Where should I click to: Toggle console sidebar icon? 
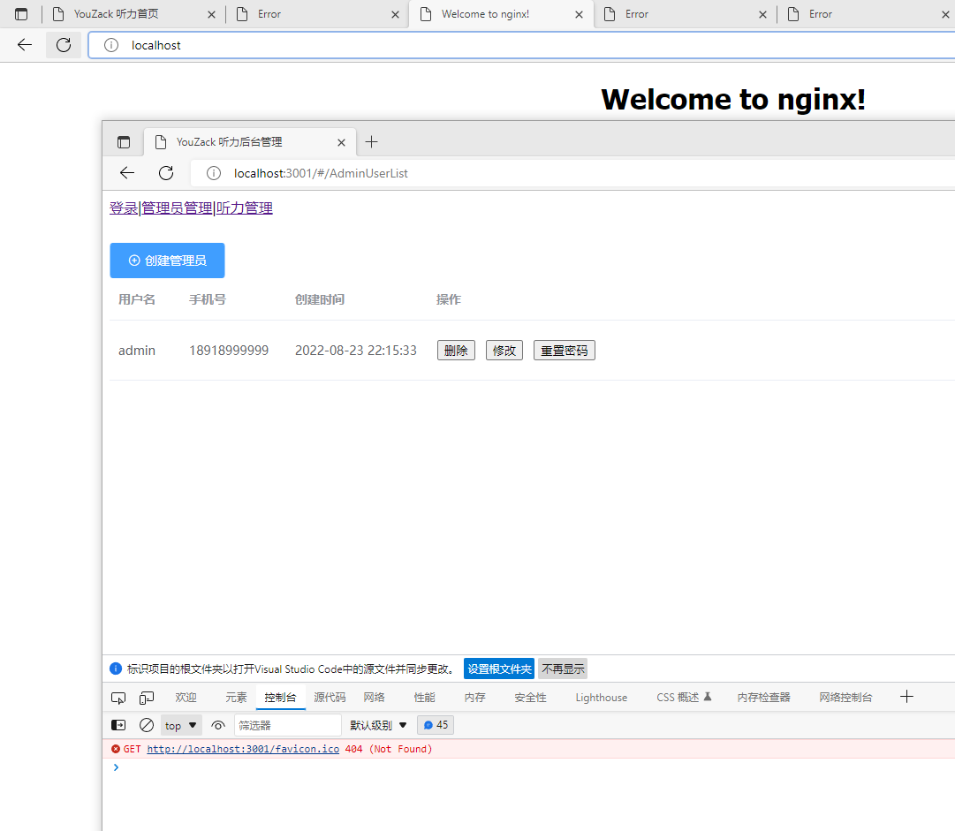point(118,725)
